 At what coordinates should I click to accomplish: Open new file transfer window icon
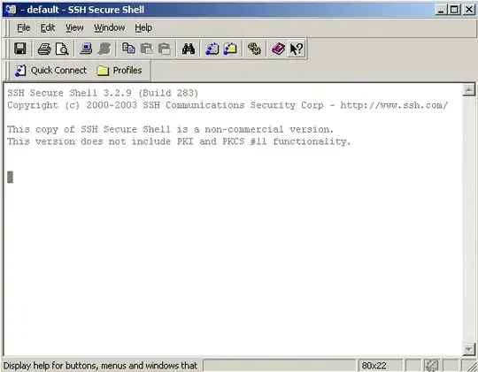(230, 49)
